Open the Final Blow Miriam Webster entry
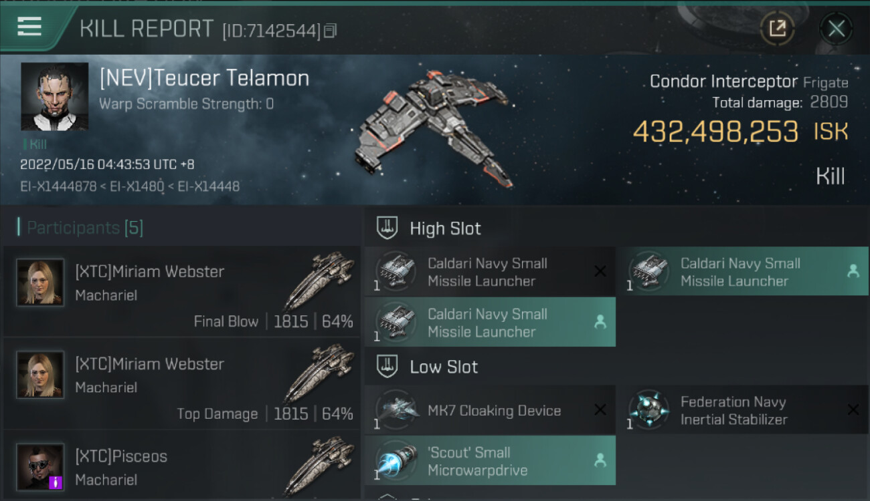 [x=182, y=292]
